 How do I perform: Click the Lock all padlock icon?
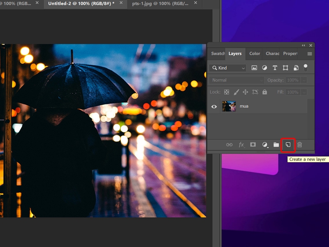264,92
